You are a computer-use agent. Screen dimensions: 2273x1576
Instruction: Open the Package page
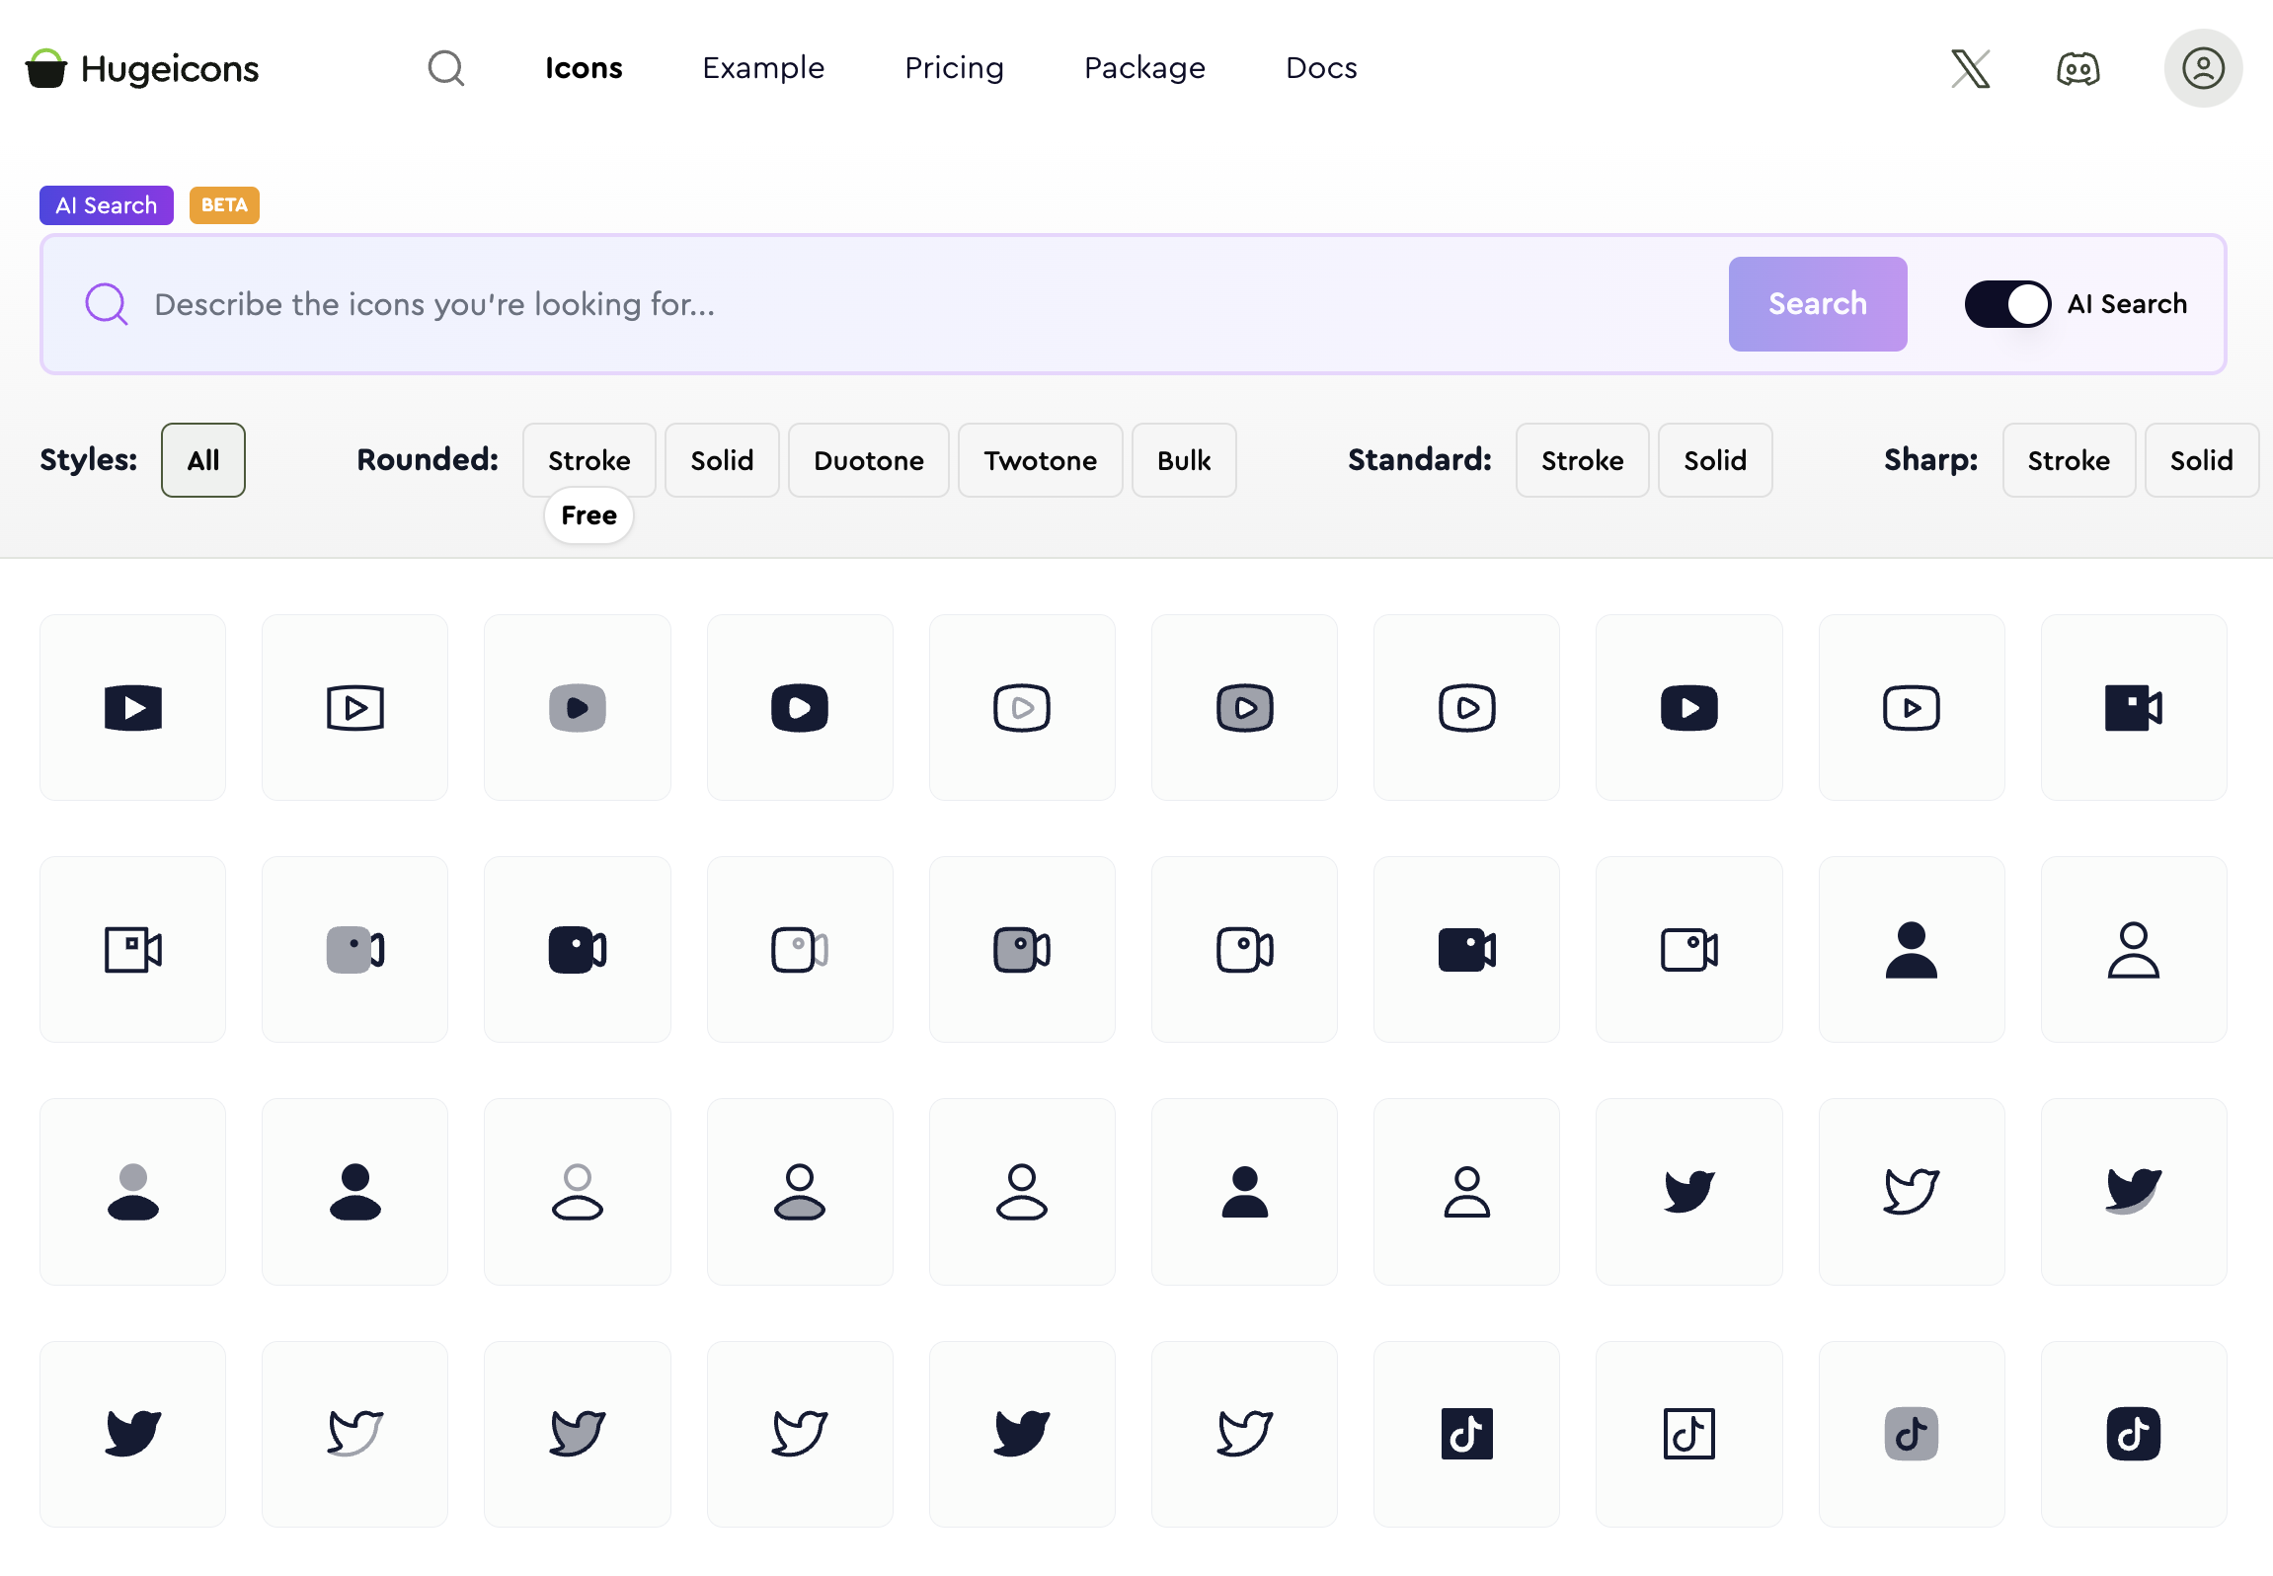[1144, 68]
